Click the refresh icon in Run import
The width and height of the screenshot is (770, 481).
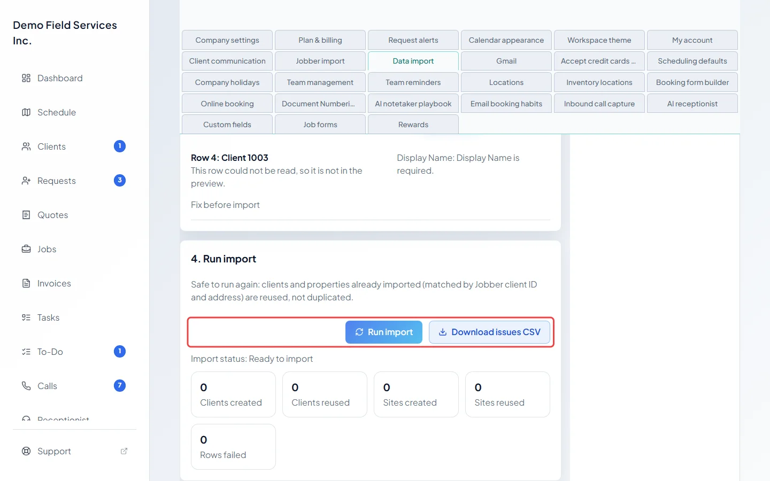pos(359,332)
